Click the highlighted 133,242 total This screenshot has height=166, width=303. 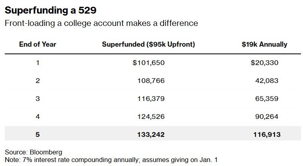click(151, 135)
